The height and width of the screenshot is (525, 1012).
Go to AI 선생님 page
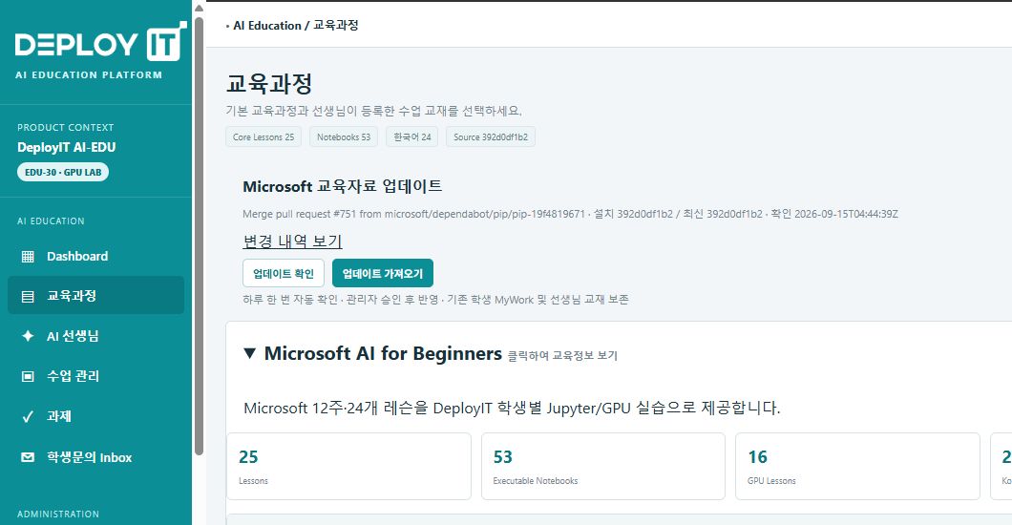tap(96, 336)
